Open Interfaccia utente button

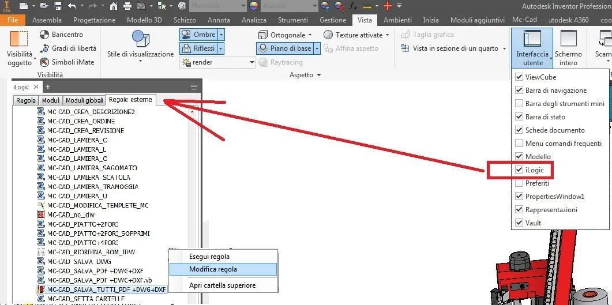pos(532,48)
